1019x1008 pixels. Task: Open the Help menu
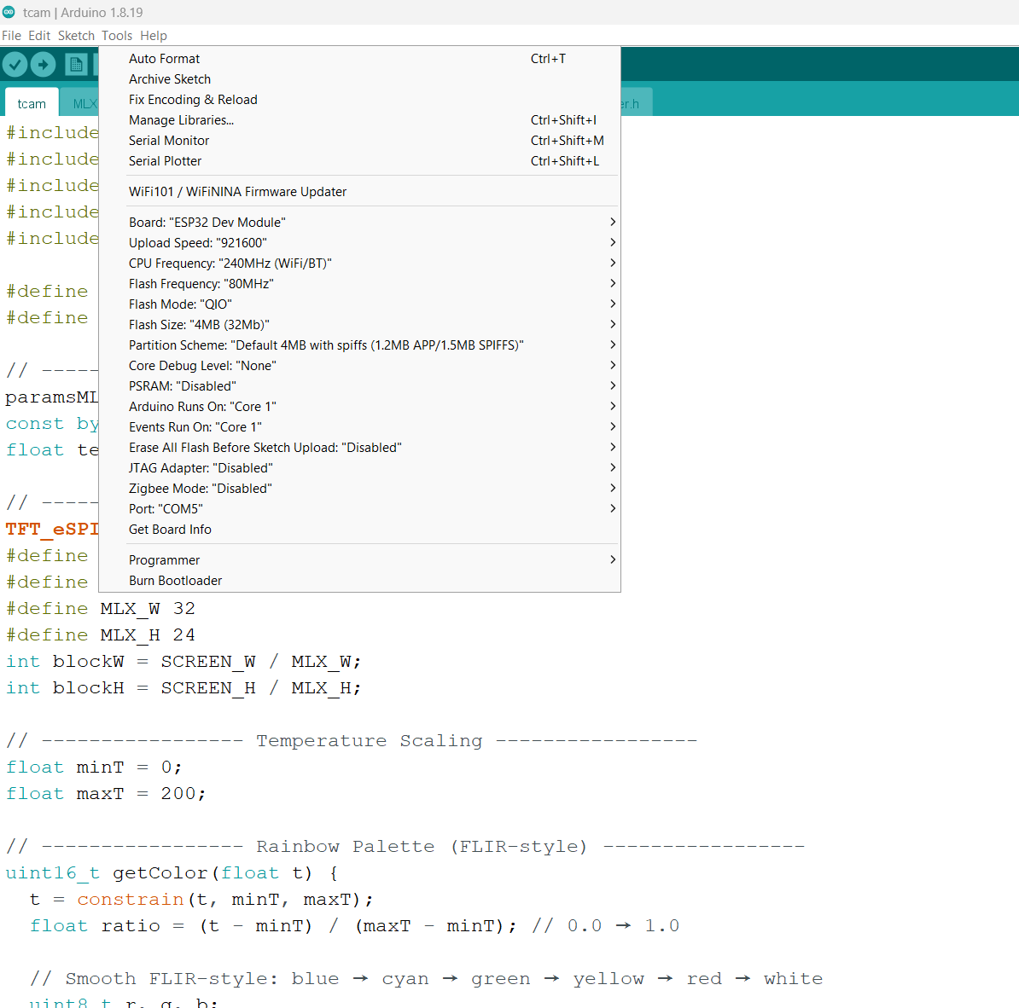coord(154,36)
